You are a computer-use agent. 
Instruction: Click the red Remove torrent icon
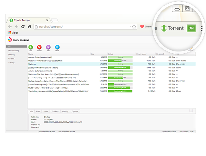39,47
